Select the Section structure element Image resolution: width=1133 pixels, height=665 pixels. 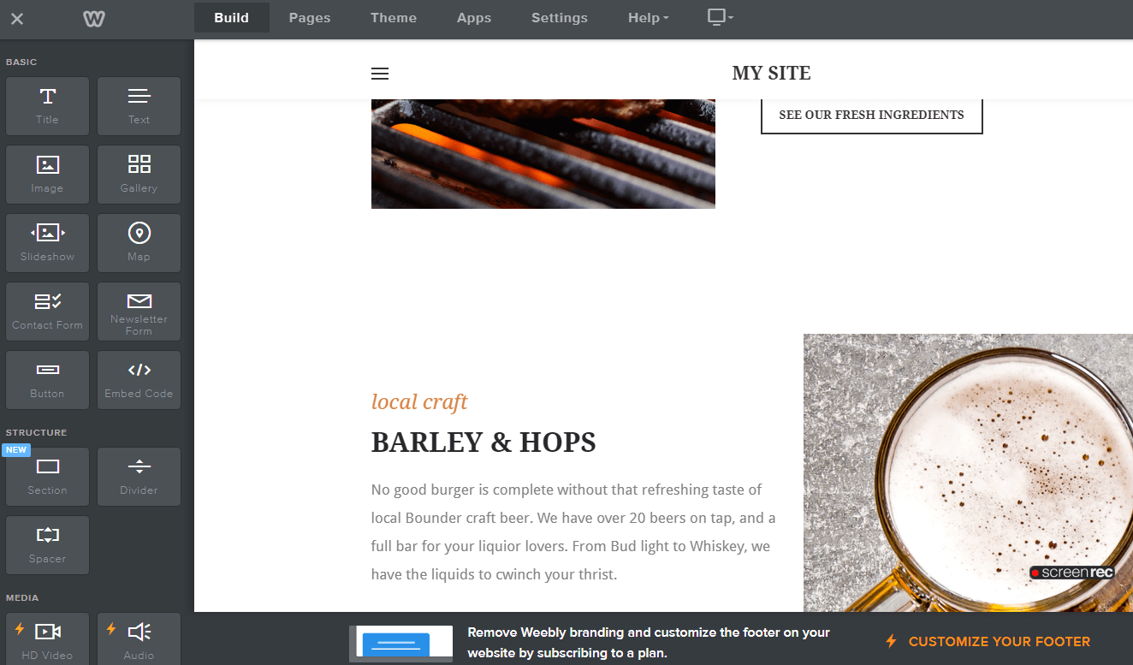tap(47, 476)
